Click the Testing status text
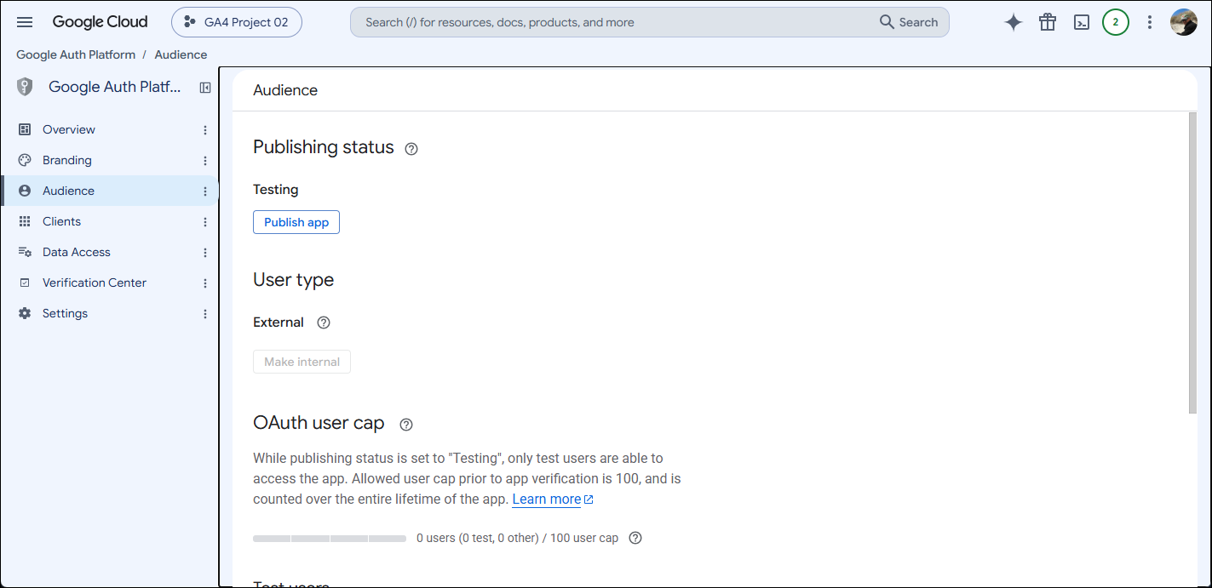Viewport: 1212px width, 588px height. coord(276,190)
